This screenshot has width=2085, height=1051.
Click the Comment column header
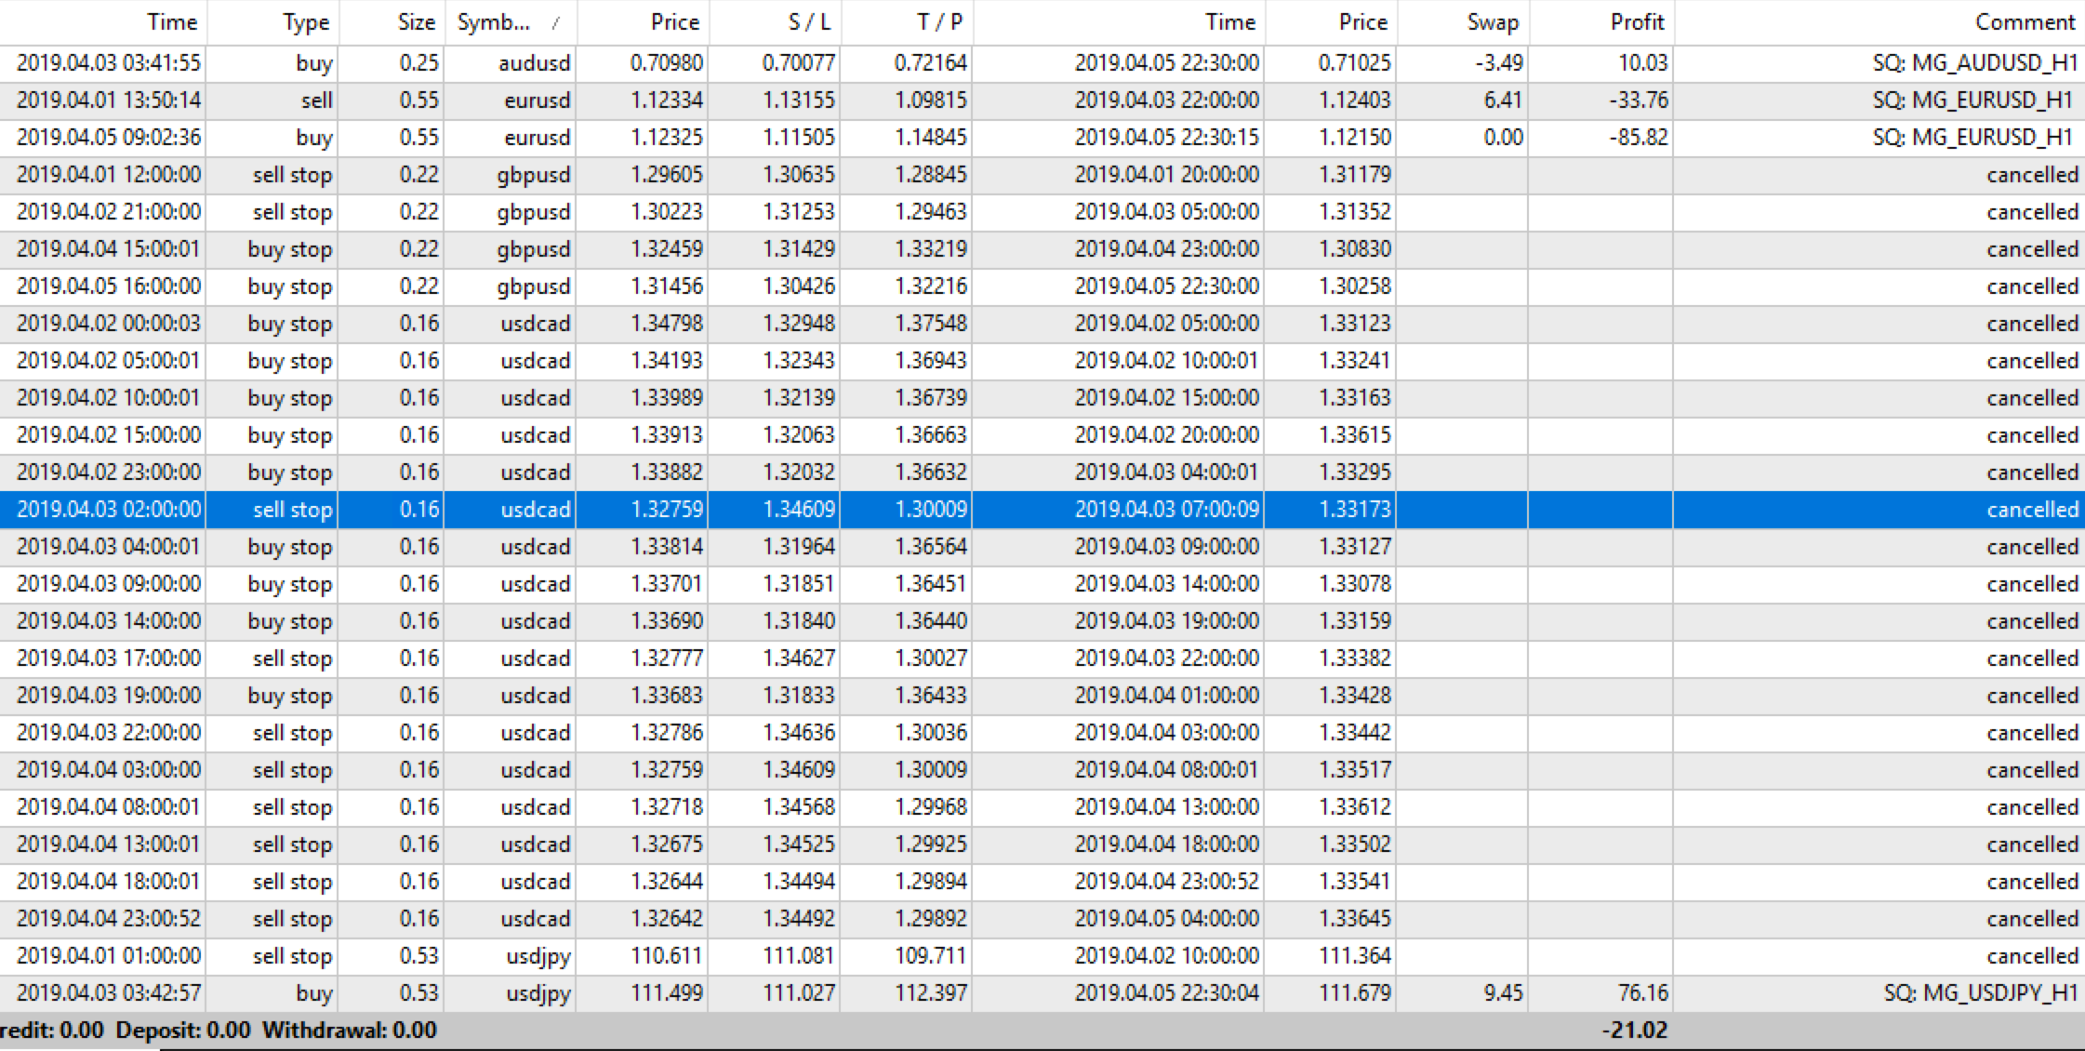click(2025, 22)
